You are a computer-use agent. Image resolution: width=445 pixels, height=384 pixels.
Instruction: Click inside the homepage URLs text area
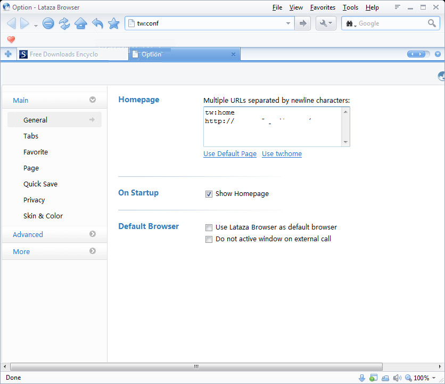pos(273,127)
